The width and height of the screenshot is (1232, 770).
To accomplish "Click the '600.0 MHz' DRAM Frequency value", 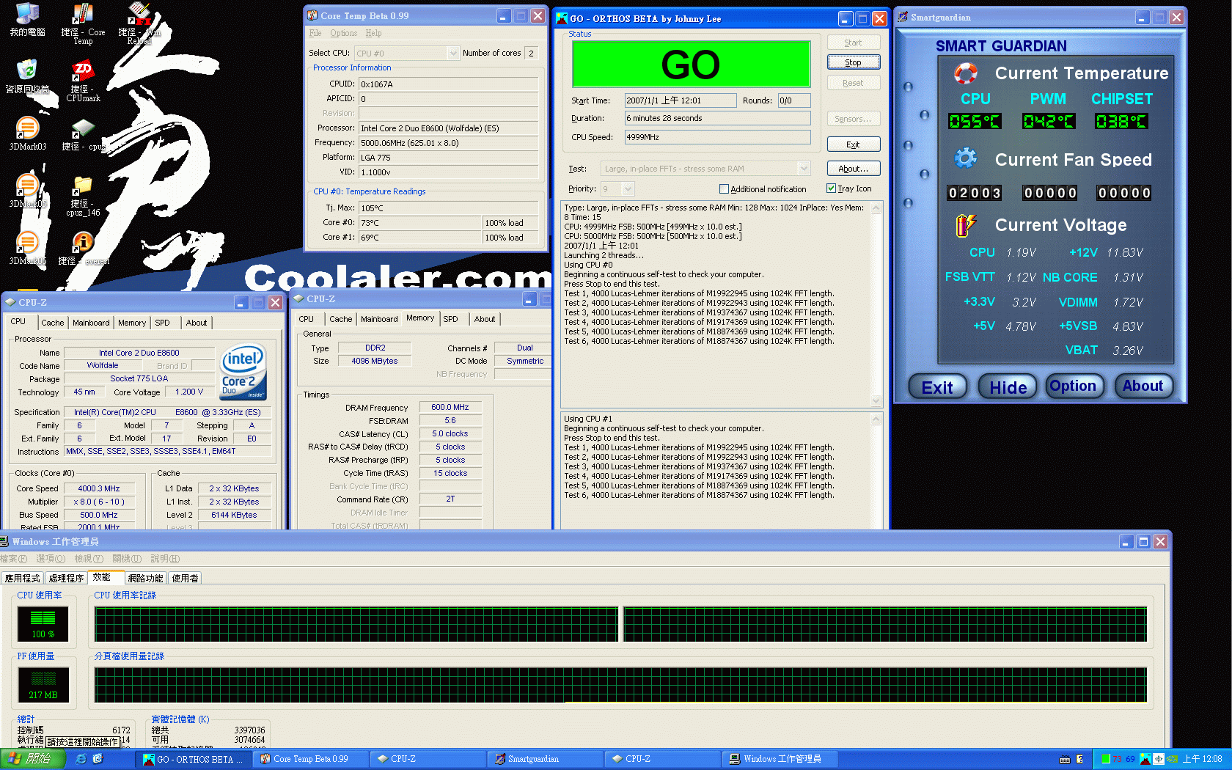I will (450, 407).
